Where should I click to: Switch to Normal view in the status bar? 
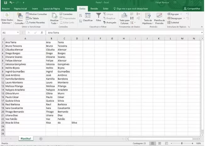tap(153, 143)
